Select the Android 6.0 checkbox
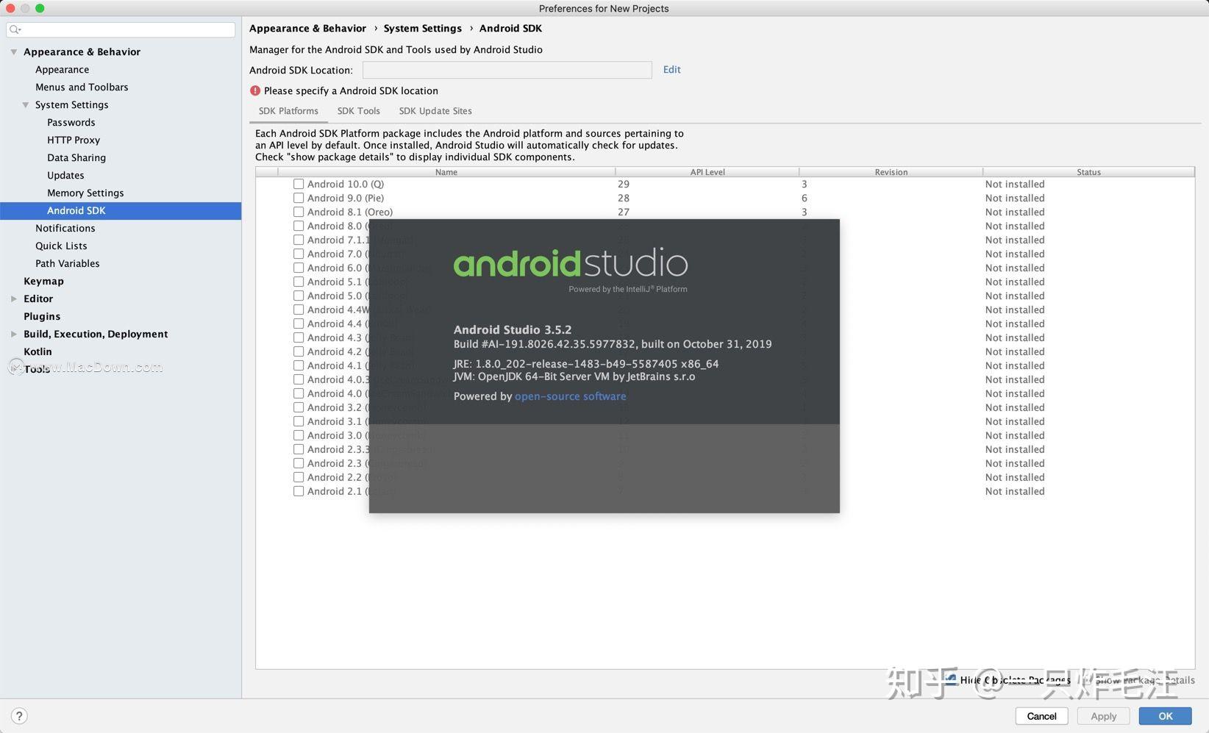 (299, 268)
